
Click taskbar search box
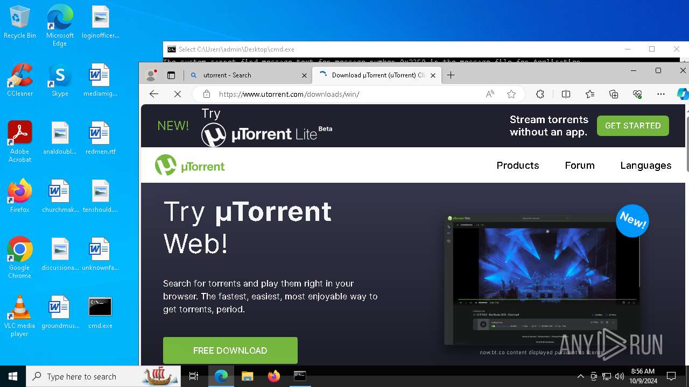point(103,376)
